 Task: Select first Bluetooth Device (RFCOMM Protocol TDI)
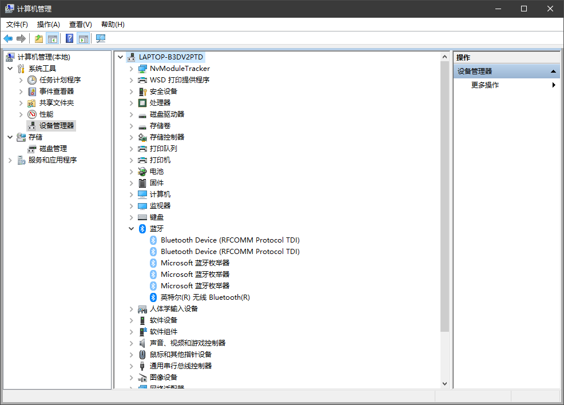point(230,240)
